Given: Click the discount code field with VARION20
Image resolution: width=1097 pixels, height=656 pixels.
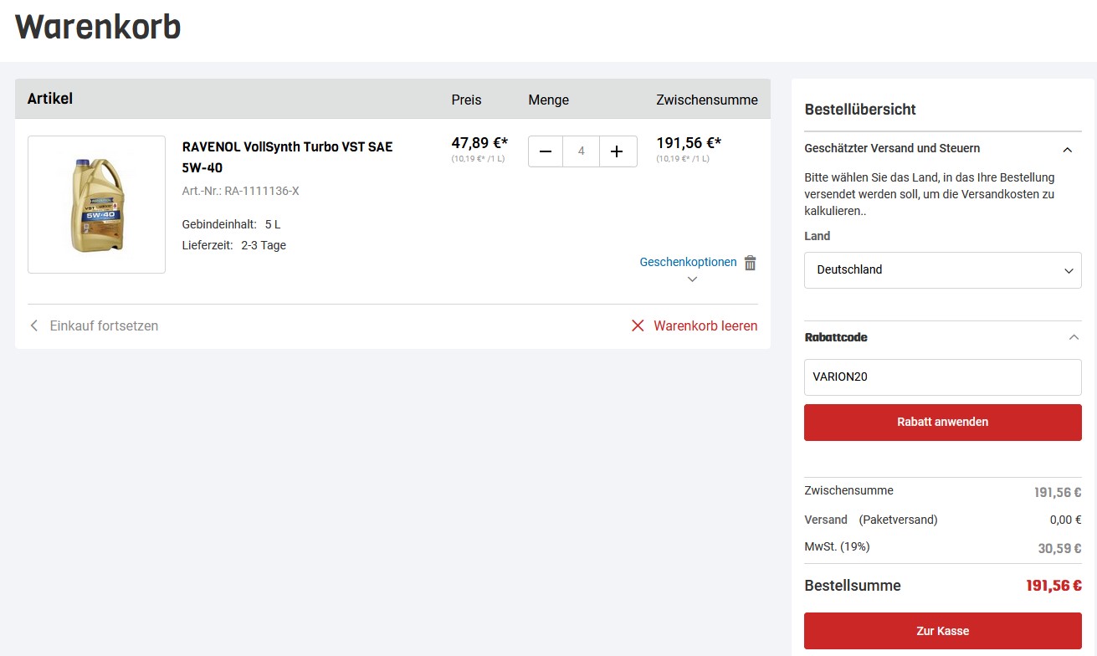Looking at the screenshot, I should (x=942, y=377).
